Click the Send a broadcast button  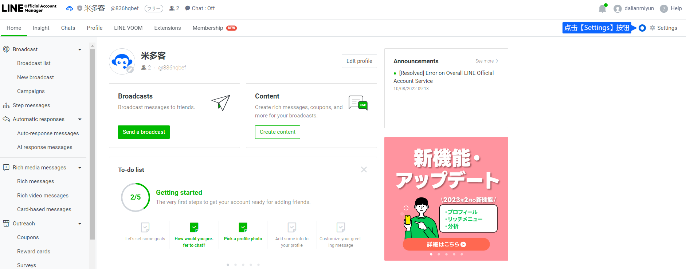[x=144, y=132]
